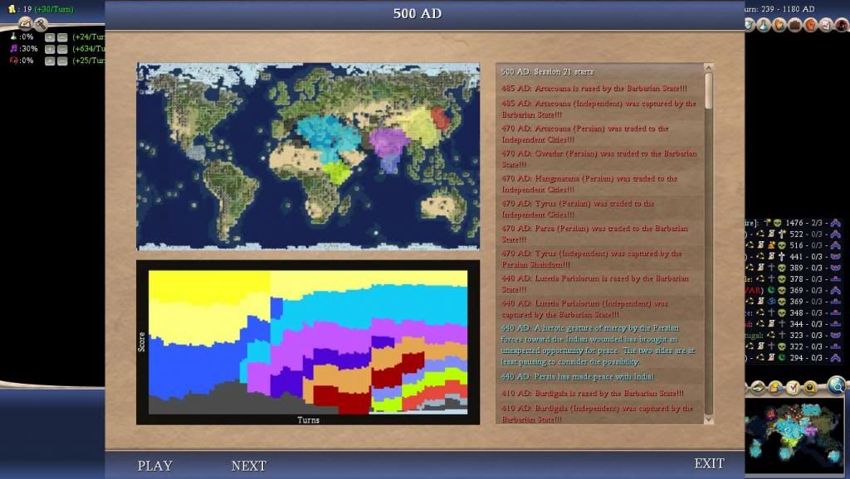Click the terrain tile button above the minimap
Screen dimensions: 850x479
(x=758, y=388)
